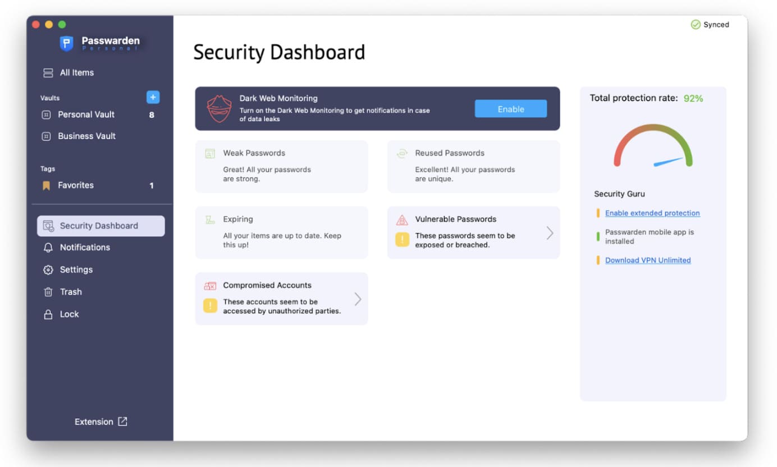Expand the Compromised Accounts chevron
This screenshot has height=467, width=777.
pos(358,299)
